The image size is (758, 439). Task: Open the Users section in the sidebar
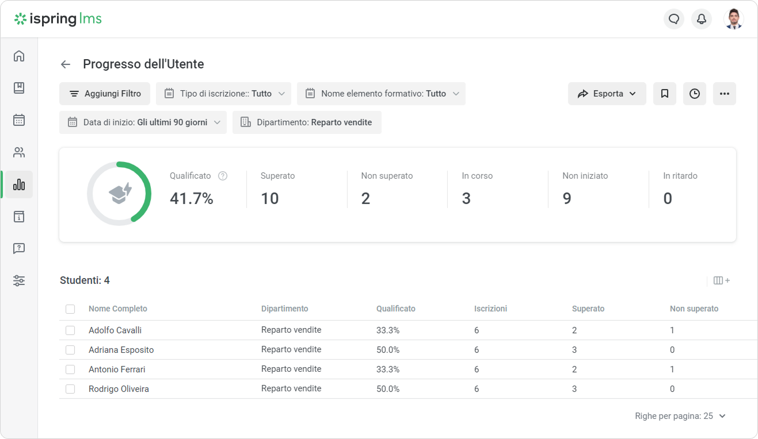19,152
